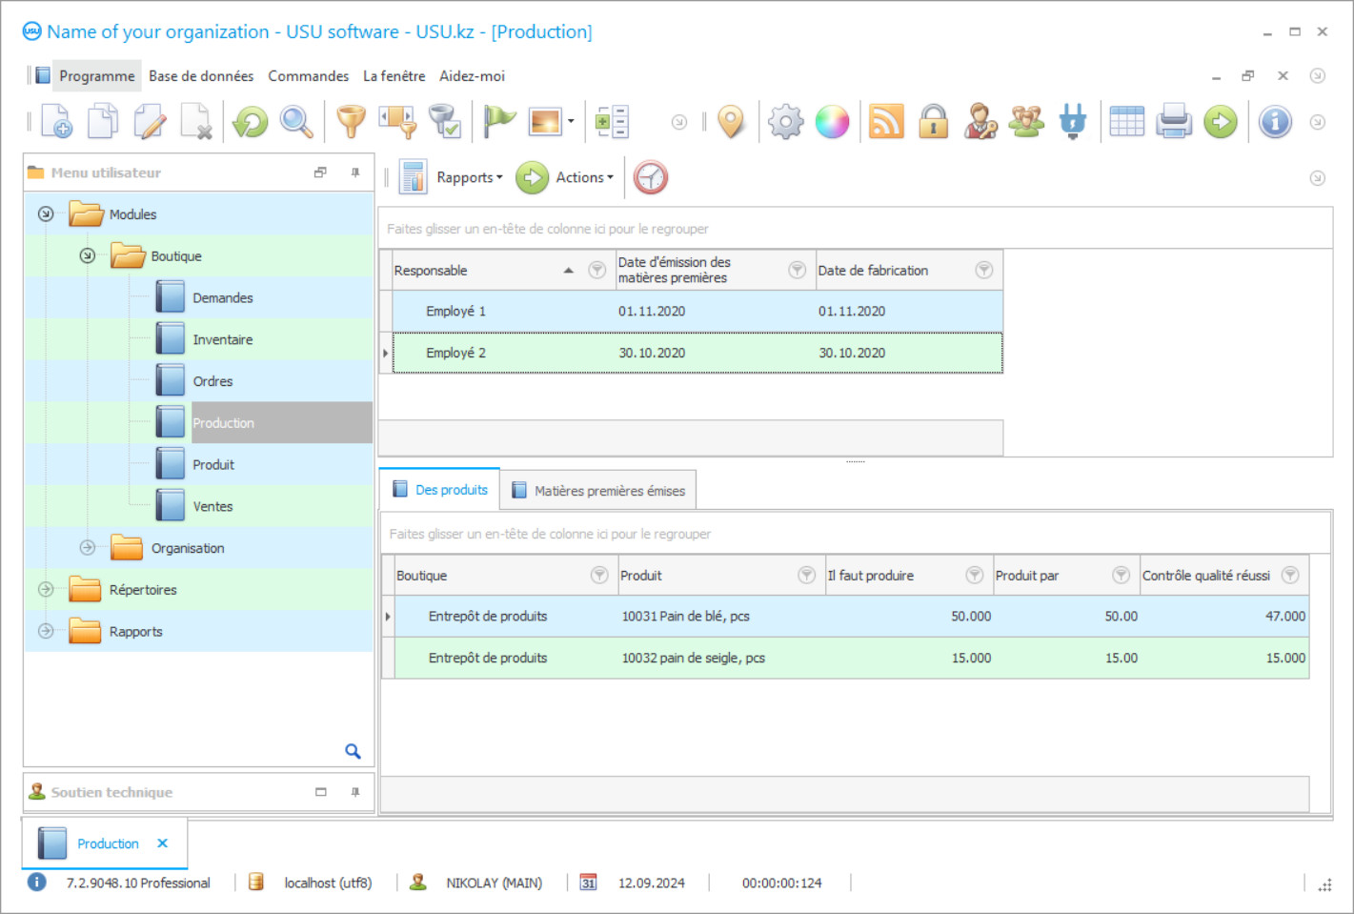1354x914 pixels.
Task: Click the blue plug connection icon
Action: pyautogui.click(x=1073, y=121)
